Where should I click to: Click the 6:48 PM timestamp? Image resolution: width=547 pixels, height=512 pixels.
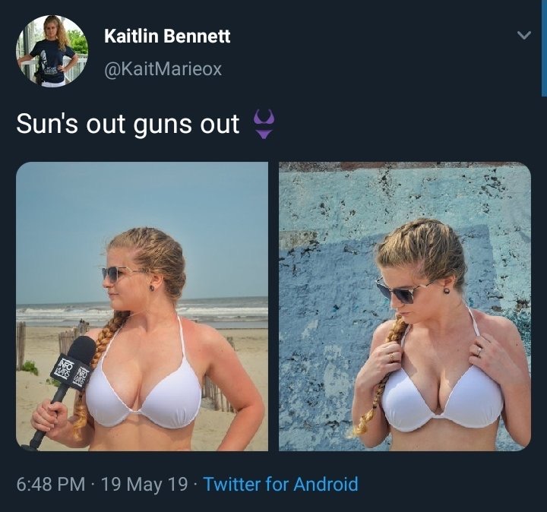tap(51, 484)
